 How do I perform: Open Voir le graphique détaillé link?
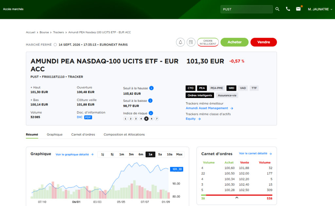[x=72, y=154]
